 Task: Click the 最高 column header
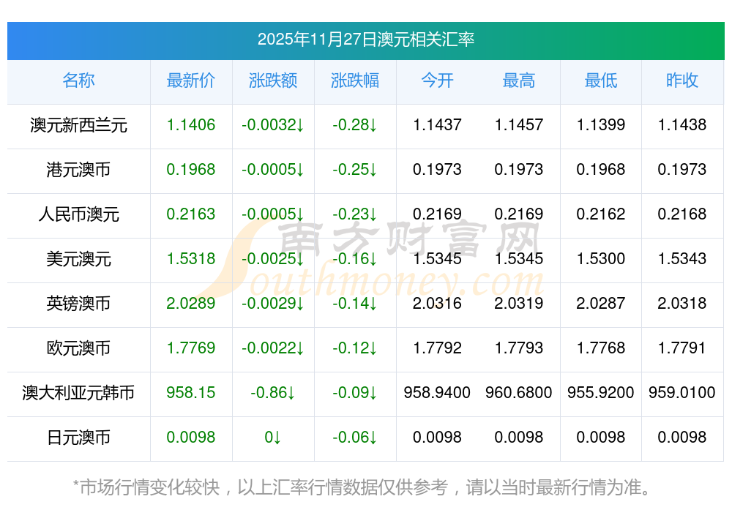[x=519, y=81]
